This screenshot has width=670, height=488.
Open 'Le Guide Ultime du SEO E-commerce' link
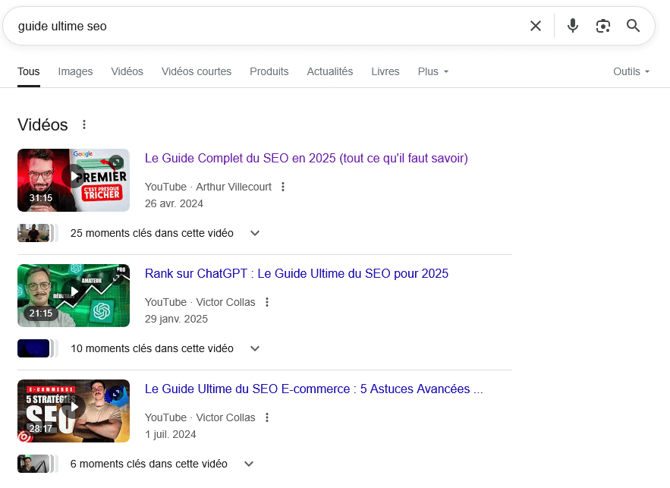point(314,389)
